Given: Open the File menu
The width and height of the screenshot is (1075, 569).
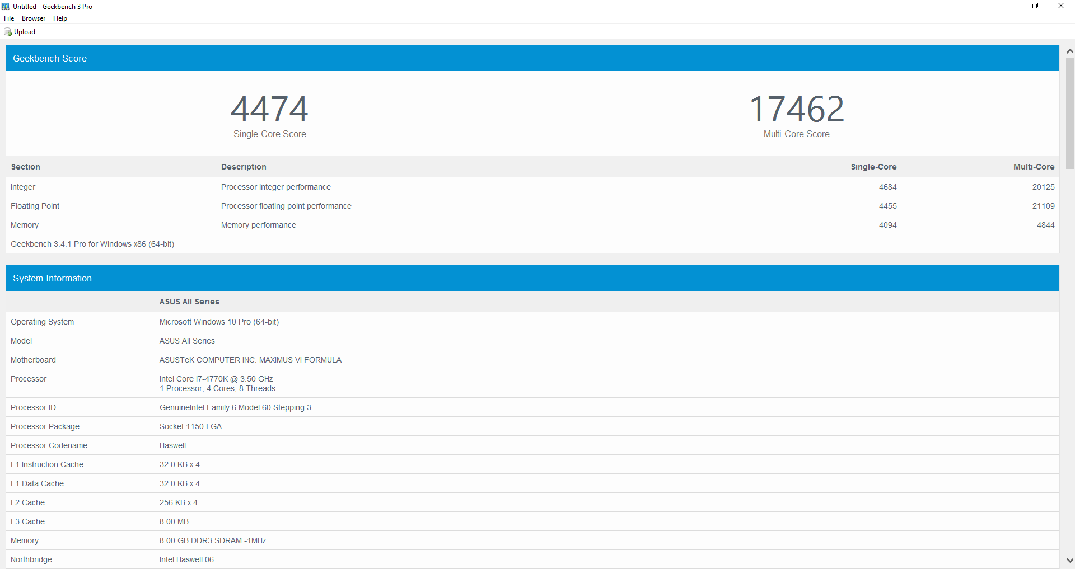Looking at the screenshot, I should (x=9, y=18).
